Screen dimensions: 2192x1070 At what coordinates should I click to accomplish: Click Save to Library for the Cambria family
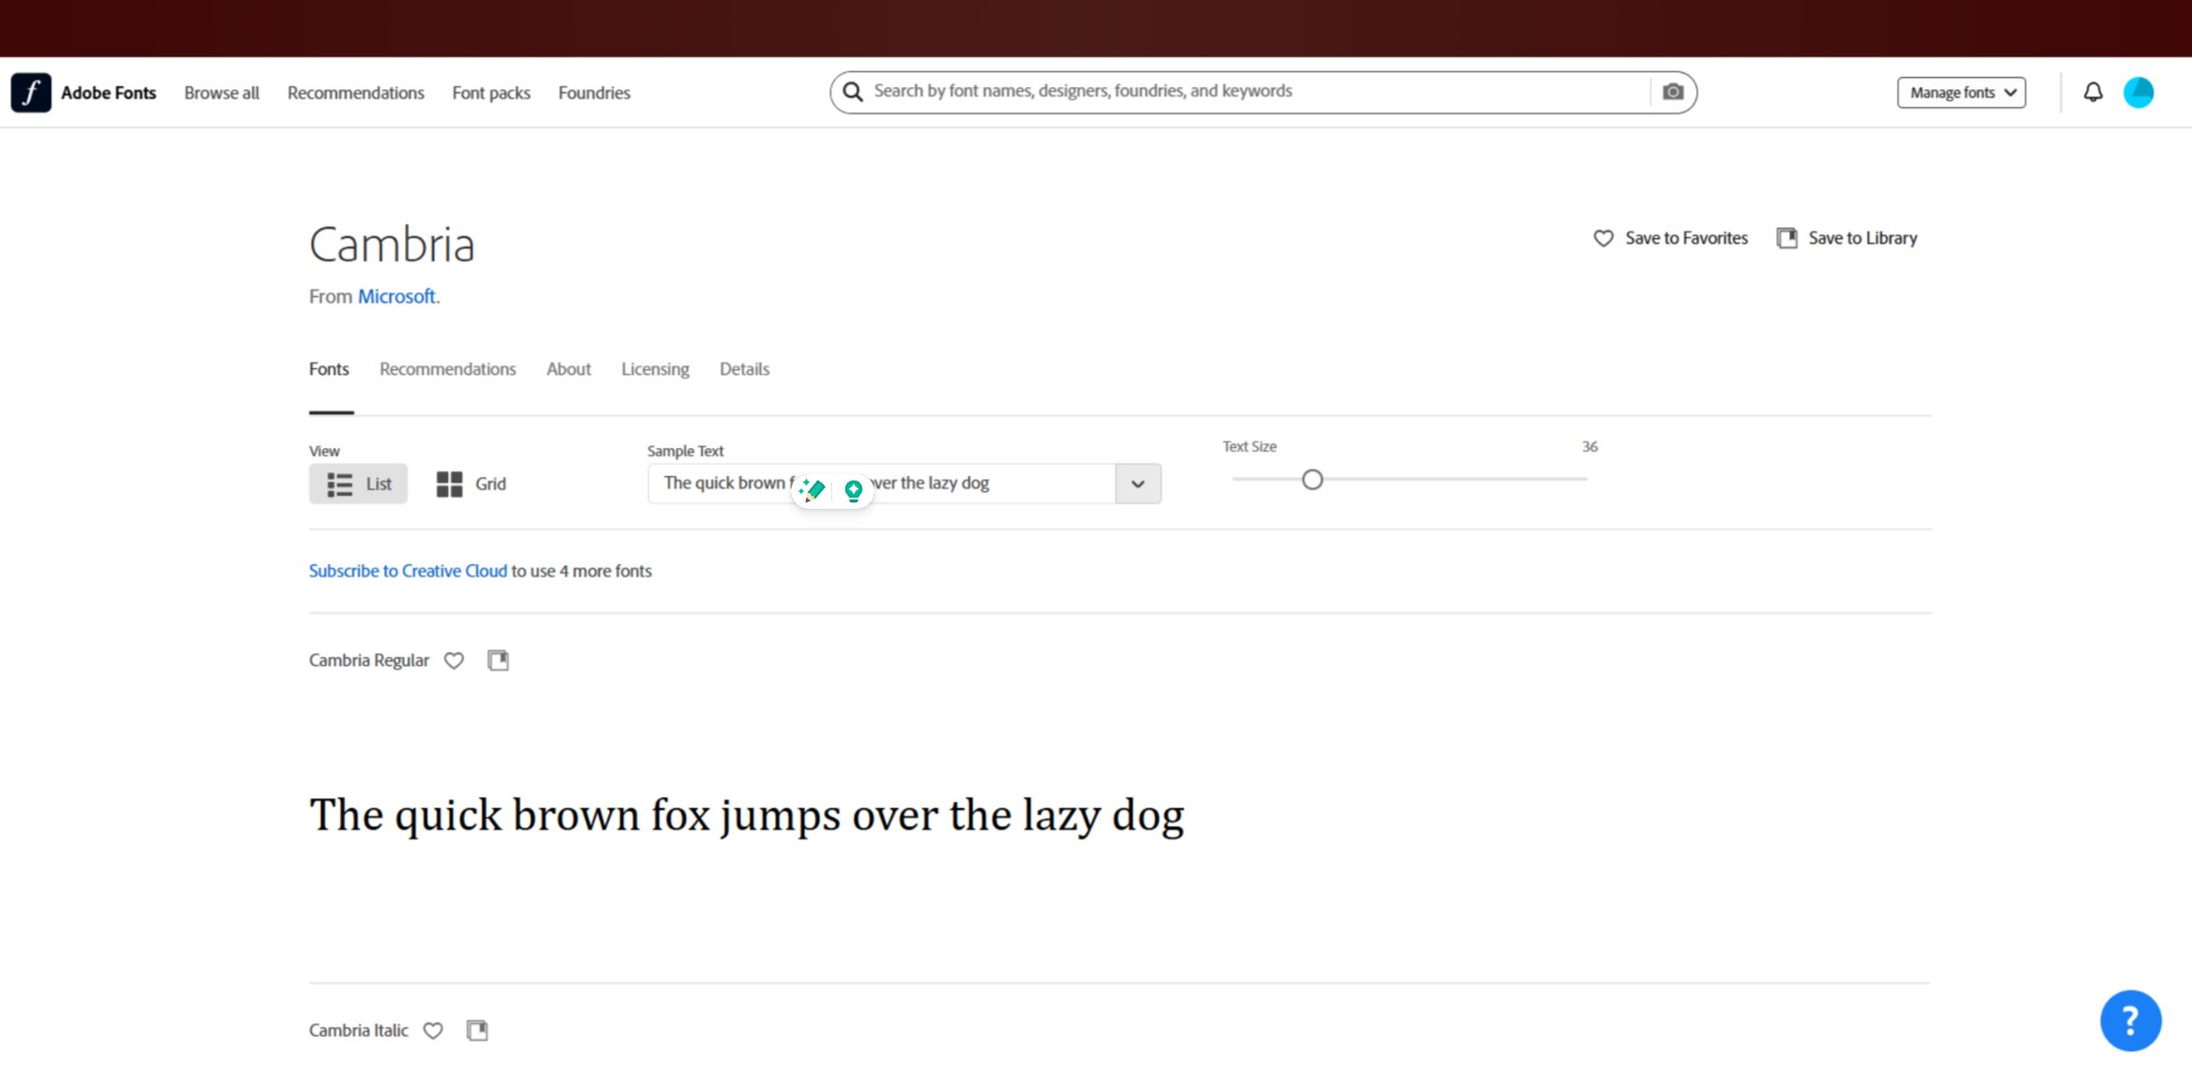click(1846, 238)
